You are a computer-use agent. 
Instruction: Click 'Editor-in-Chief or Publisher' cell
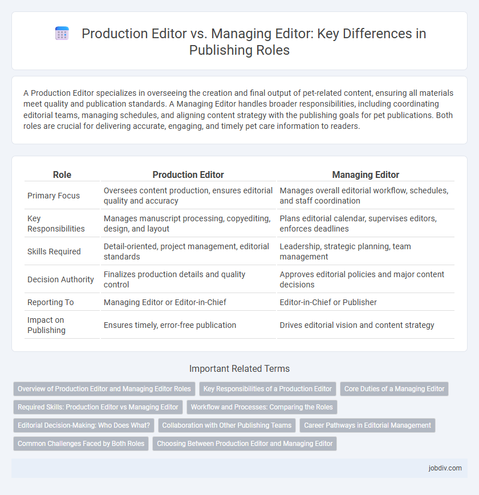366,302
